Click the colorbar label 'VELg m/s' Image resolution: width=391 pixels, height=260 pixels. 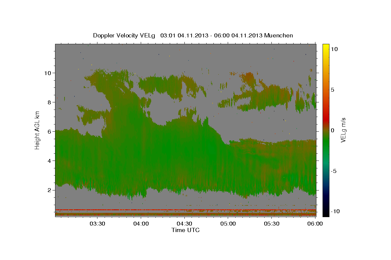[343, 130]
